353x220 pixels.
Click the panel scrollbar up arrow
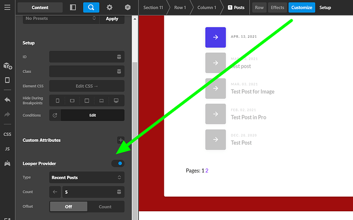(135, 19)
